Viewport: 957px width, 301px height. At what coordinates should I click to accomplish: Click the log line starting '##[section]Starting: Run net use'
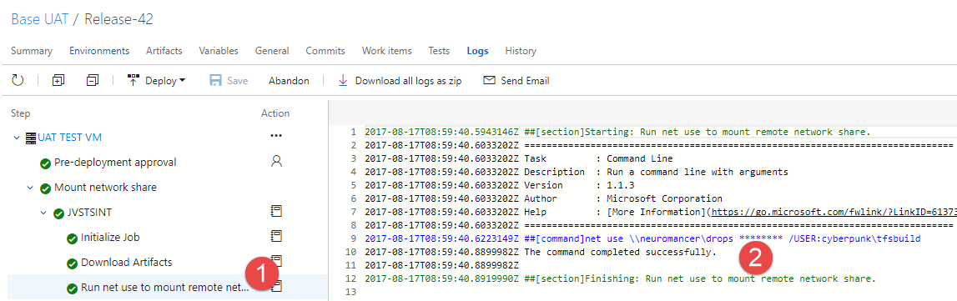(697, 133)
